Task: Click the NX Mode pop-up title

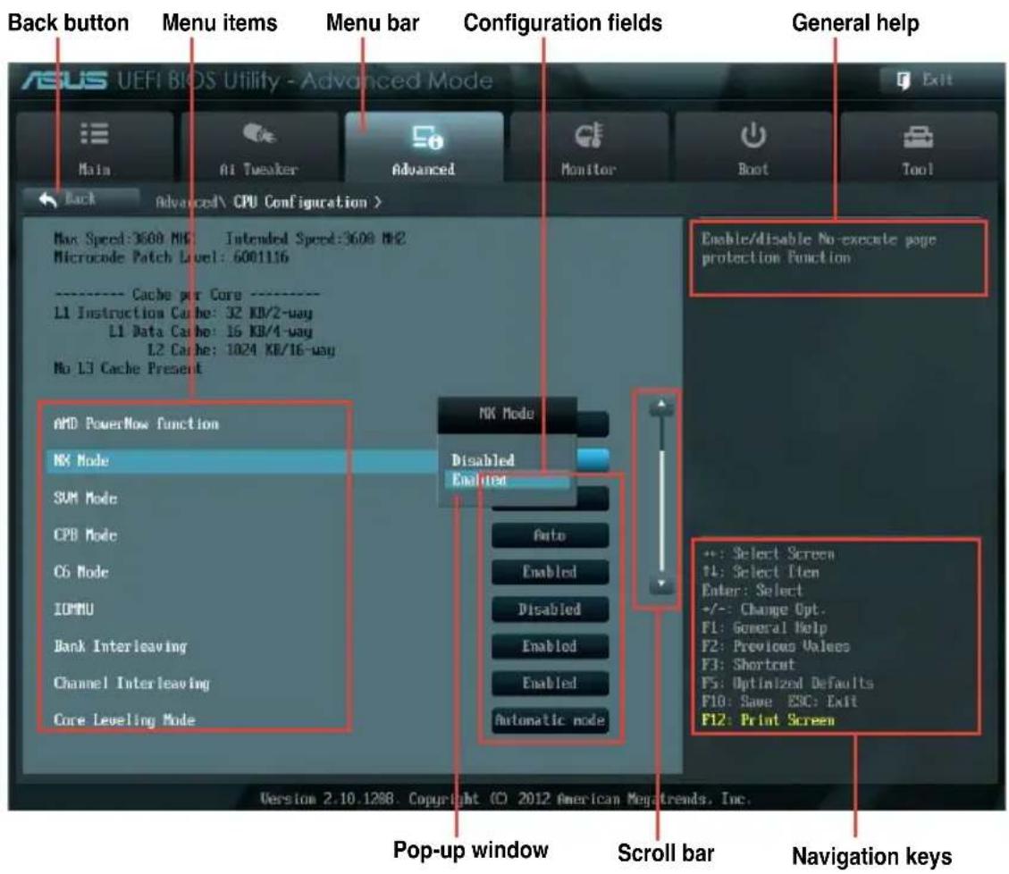Action: (507, 413)
